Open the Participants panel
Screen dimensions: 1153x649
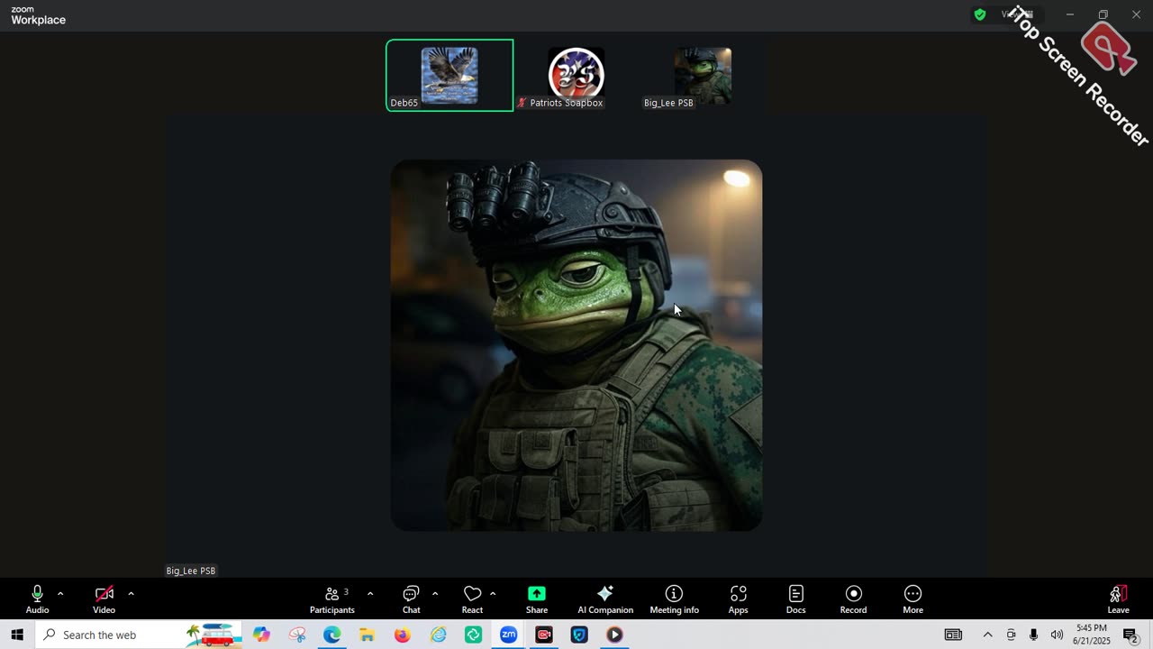[x=332, y=599]
